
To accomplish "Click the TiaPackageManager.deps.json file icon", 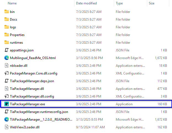I will (7, 81).
